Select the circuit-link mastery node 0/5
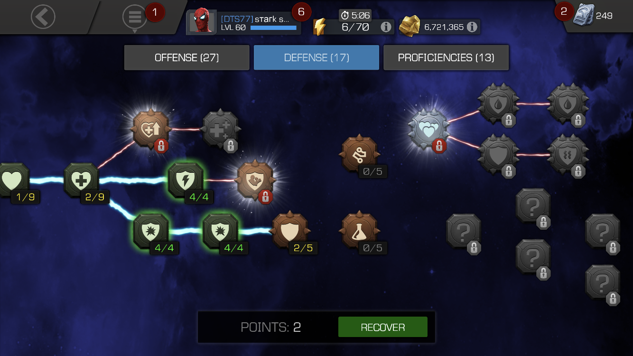Image resolution: width=633 pixels, height=356 pixels. [360, 154]
